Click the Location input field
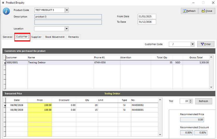 pos(49,29)
